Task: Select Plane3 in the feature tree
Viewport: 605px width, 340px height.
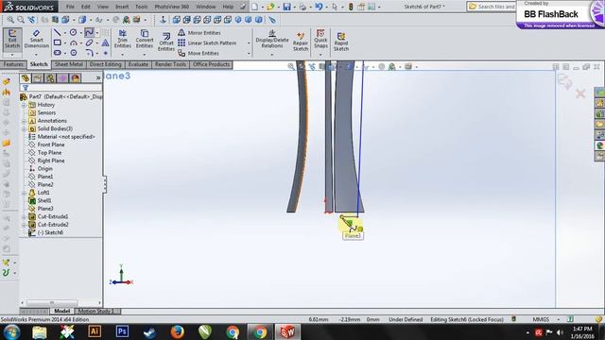Action: (x=45, y=209)
